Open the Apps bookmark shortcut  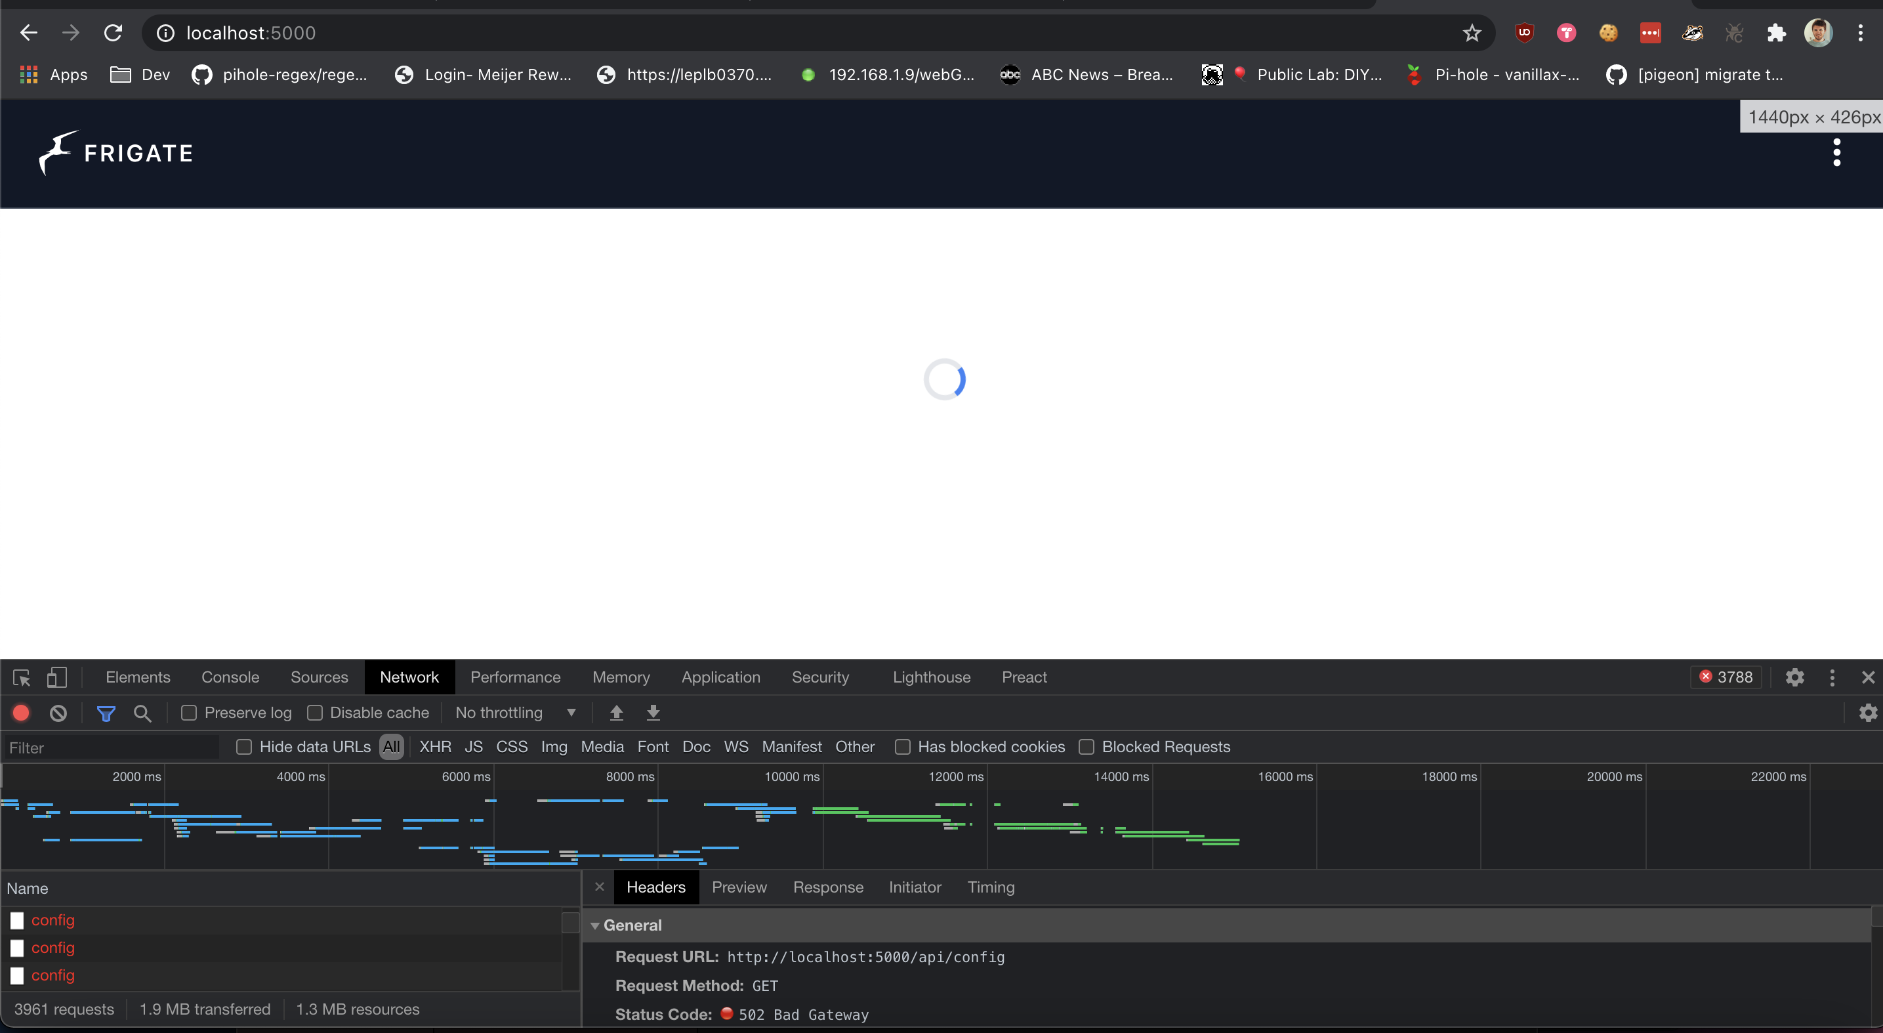53,75
